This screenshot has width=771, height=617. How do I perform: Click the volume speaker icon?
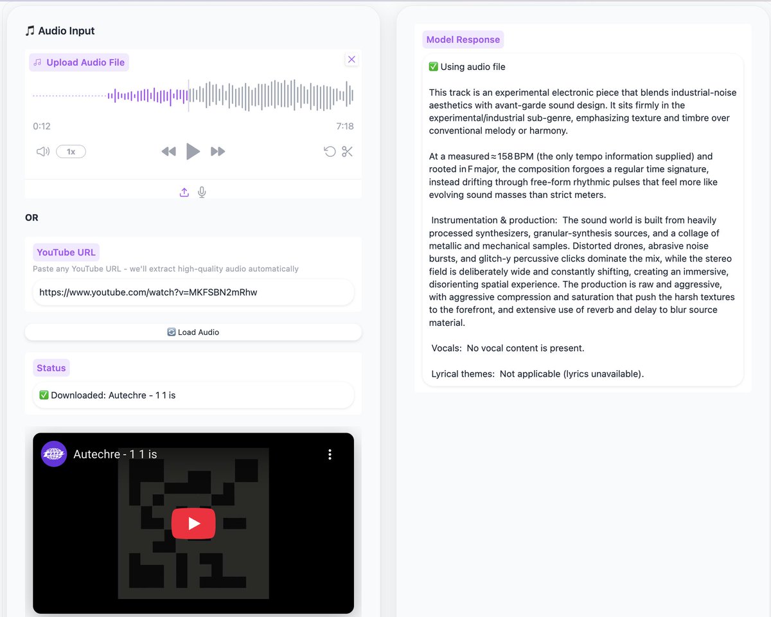click(43, 152)
